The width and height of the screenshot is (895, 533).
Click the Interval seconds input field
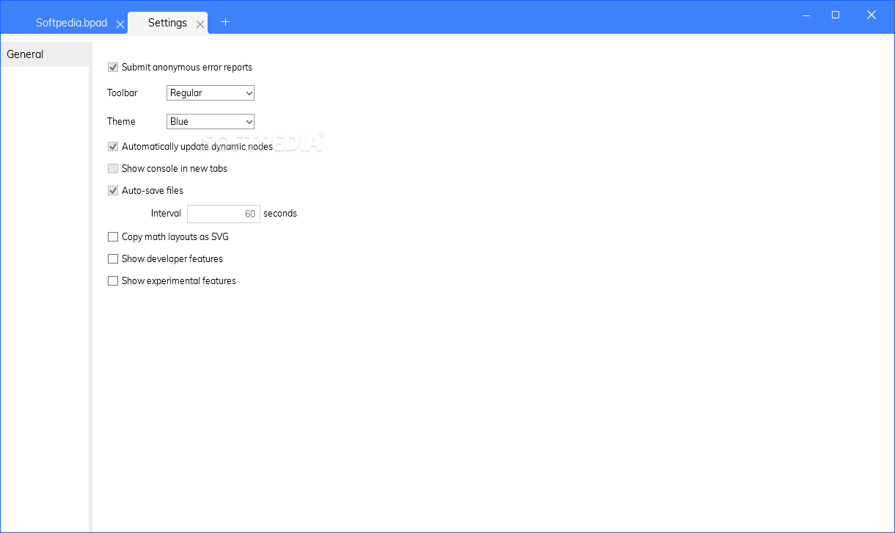coord(224,214)
